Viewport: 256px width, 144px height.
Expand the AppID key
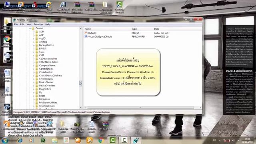coord(34,38)
